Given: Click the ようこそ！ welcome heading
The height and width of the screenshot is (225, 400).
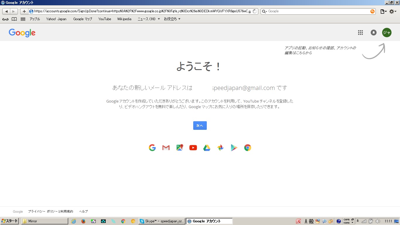Looking at the screenshot, I should [x=199, y=67].
